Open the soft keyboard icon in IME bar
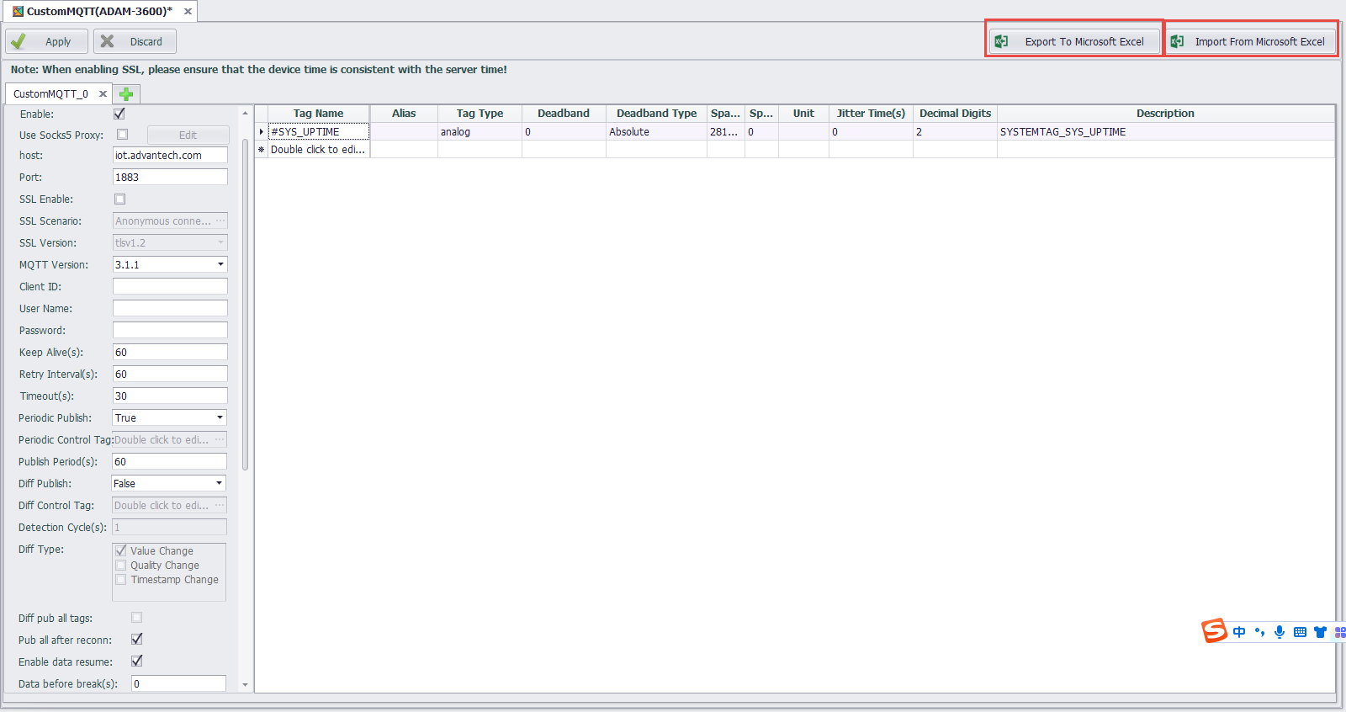 click(x=1300, y=632)
